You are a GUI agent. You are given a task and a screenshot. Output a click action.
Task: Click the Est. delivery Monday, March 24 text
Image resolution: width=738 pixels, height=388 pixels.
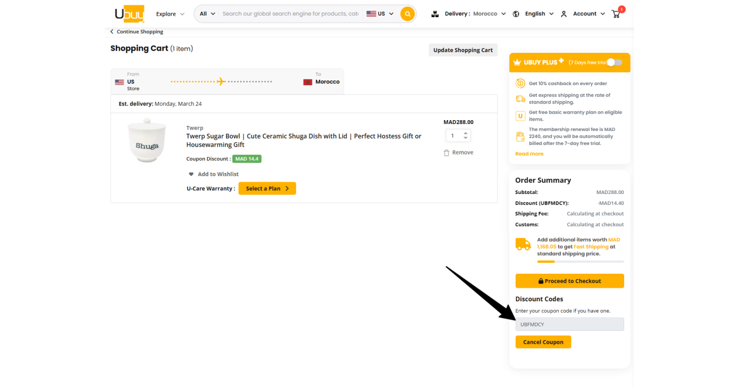point(160,103)
